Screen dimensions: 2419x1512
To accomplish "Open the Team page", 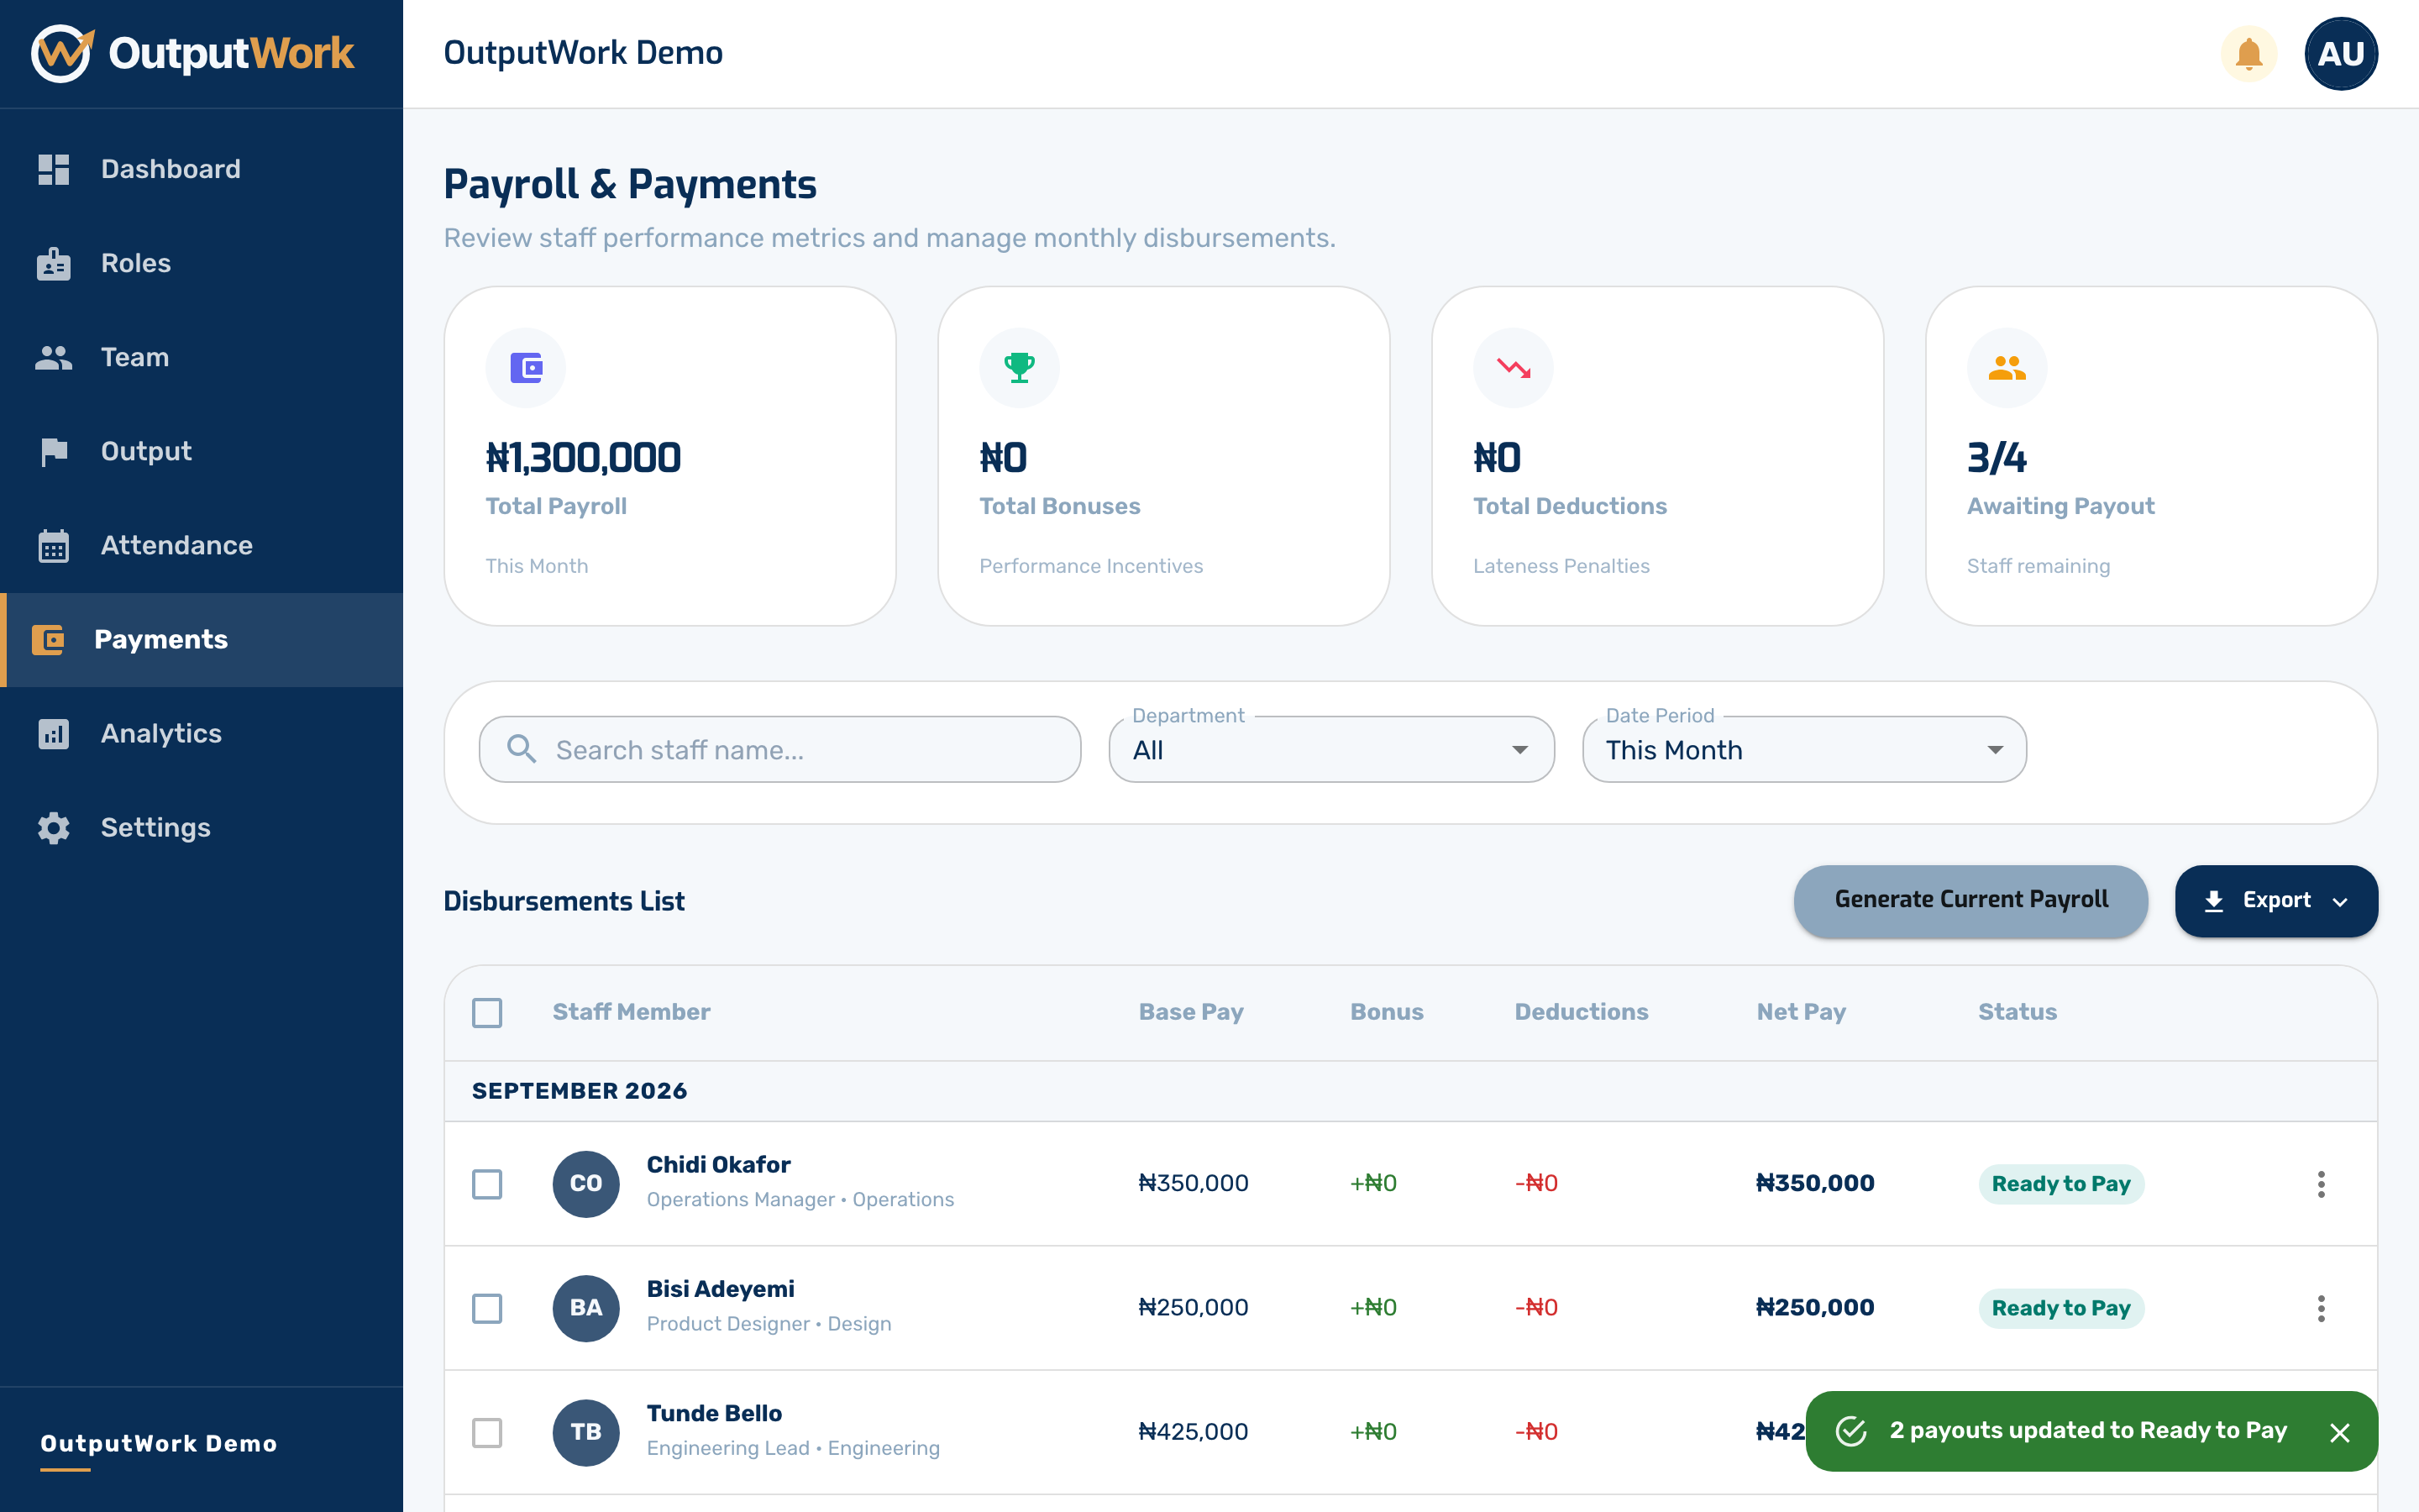I will click(201, 357).
